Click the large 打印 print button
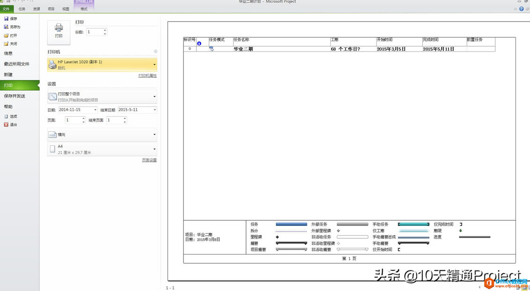 pyautogui.click(x=58, y=31)
